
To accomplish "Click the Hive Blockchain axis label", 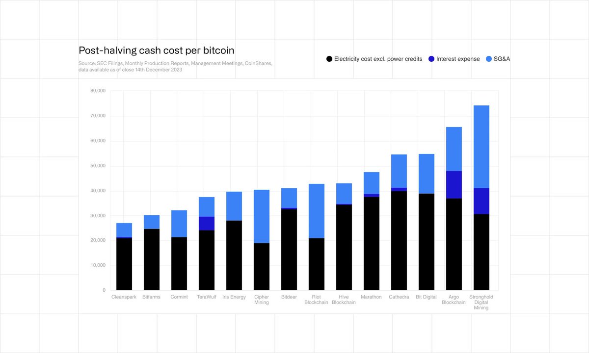I will click(x=344, y=300).
